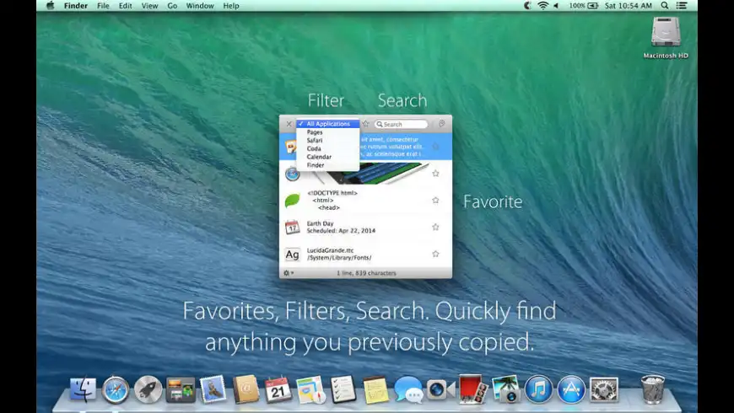This screenshot has width=734, height=413.
Task: Favorite the Safari image clipping
Action: pos(435,174)
